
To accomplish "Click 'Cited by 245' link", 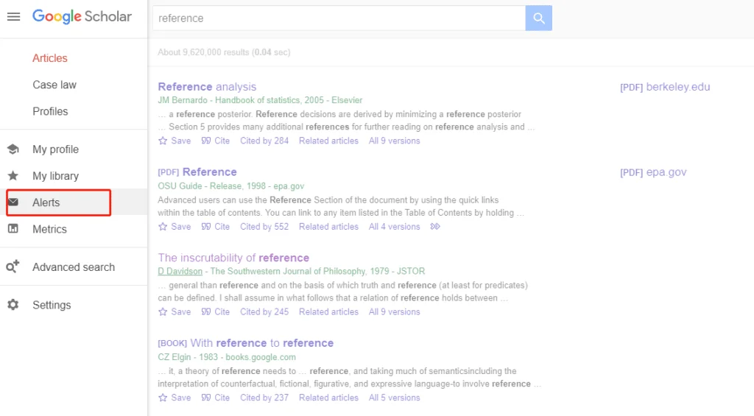I will click(264, 311).
